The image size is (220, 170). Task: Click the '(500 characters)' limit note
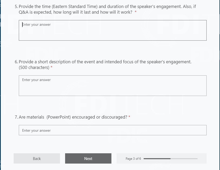34,68
